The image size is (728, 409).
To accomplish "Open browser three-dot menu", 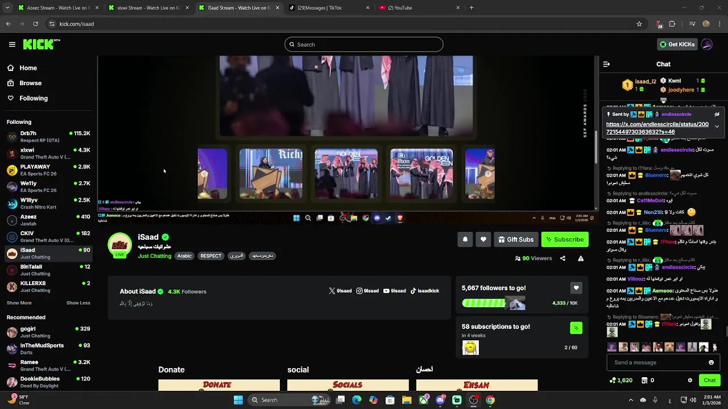I will pyautogui.click(x=720, y=24).
